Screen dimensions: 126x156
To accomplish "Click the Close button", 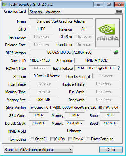I will (111, 150).
